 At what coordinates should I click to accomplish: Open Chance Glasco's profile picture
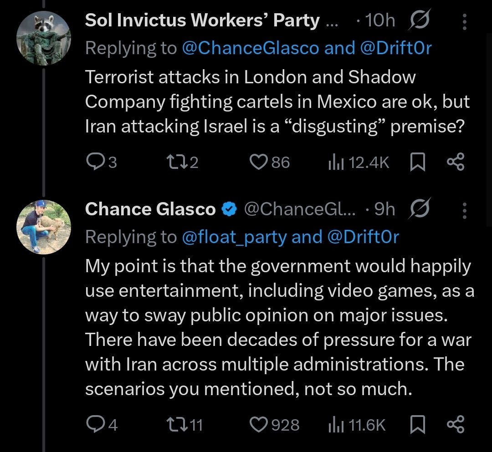(44, 227)
